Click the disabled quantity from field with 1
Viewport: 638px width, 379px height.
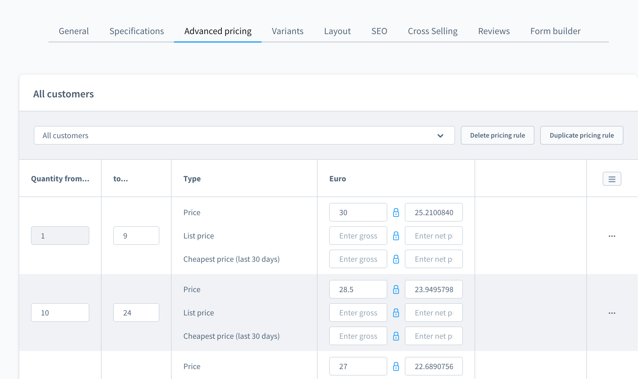60,236
